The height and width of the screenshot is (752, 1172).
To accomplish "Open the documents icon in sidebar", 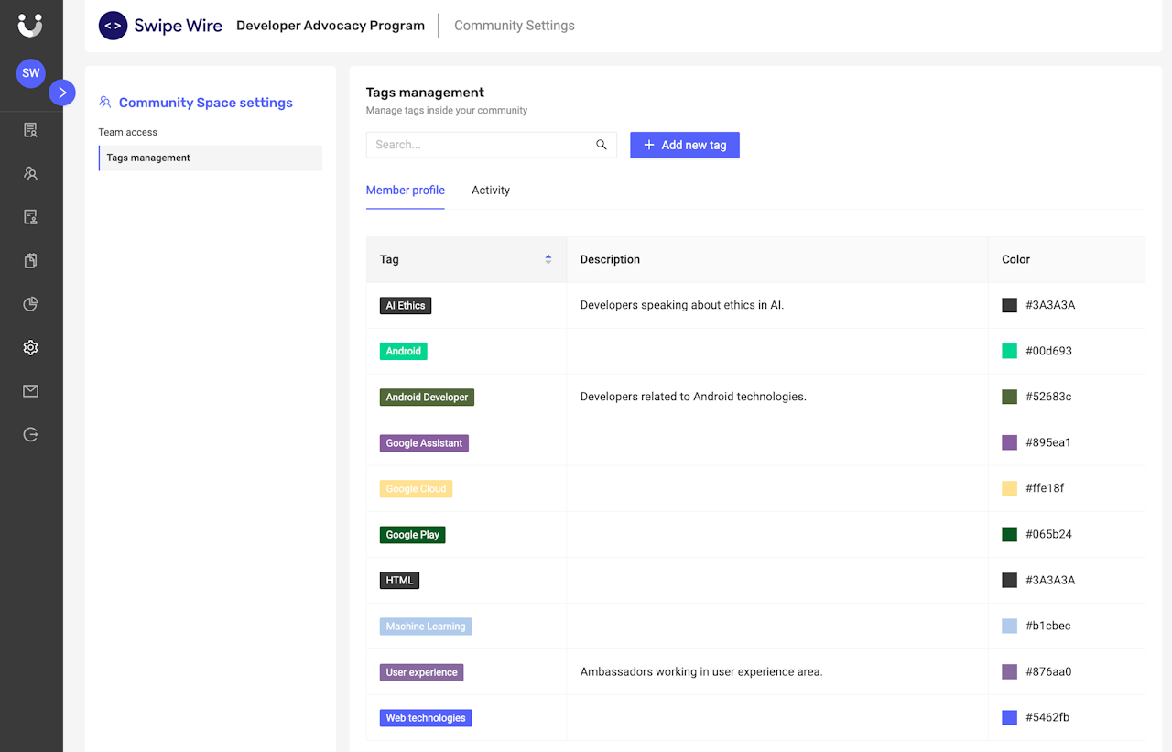I will pos(30,261).
